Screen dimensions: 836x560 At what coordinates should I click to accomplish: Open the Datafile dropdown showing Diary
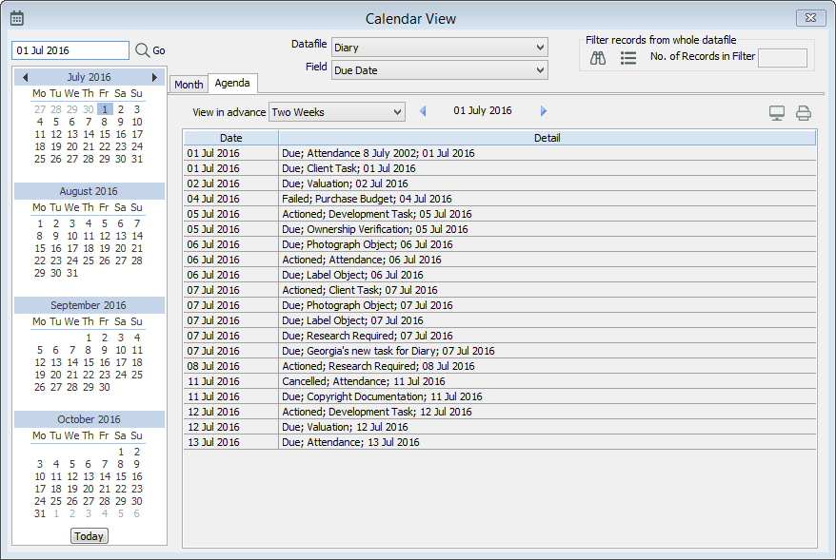pyautogui.click(x=440, y=48)
